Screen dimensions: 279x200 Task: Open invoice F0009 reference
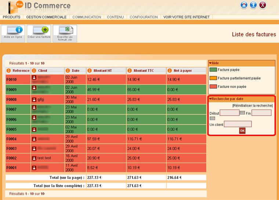(12, 89)
